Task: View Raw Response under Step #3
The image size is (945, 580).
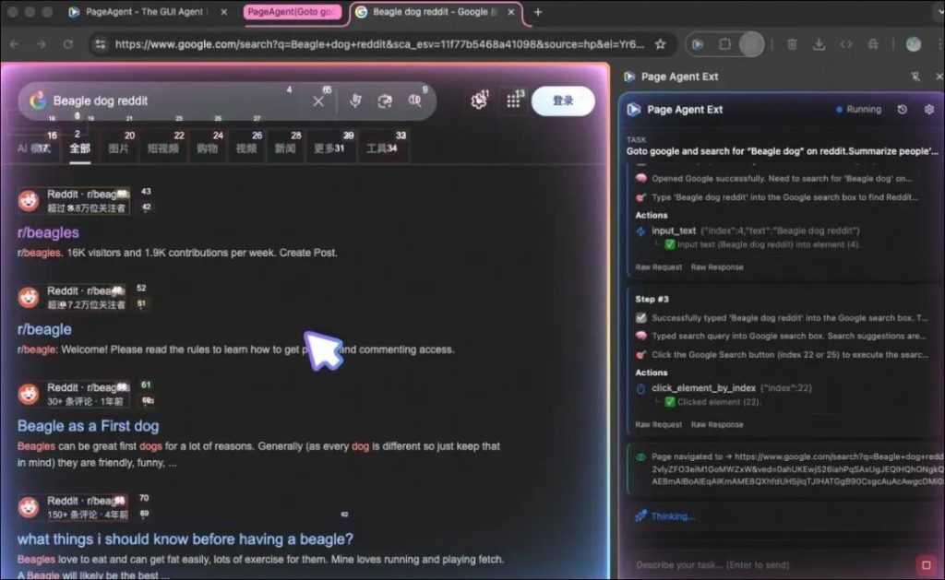Action: 716,424
